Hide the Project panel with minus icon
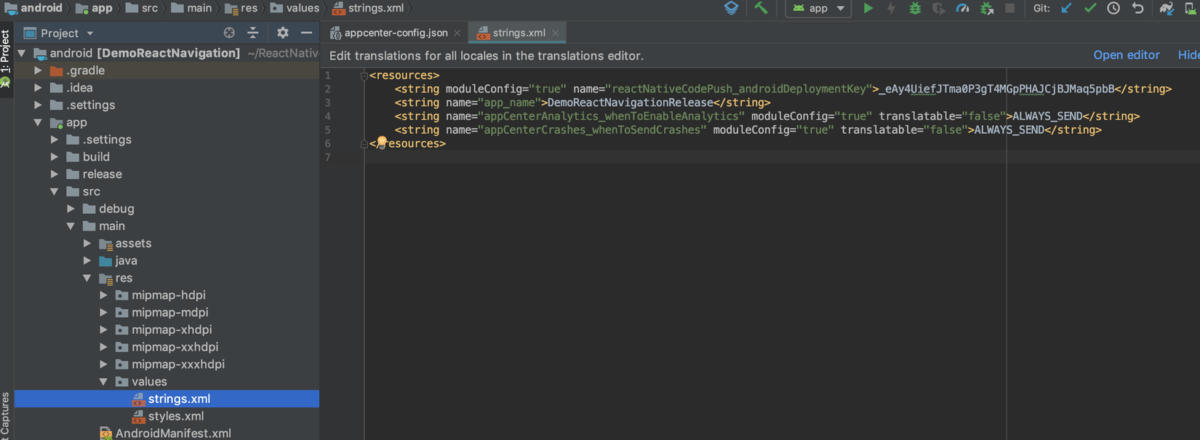Image resolution: width=1200 pixels, height=440 pixels. (306, 33)
